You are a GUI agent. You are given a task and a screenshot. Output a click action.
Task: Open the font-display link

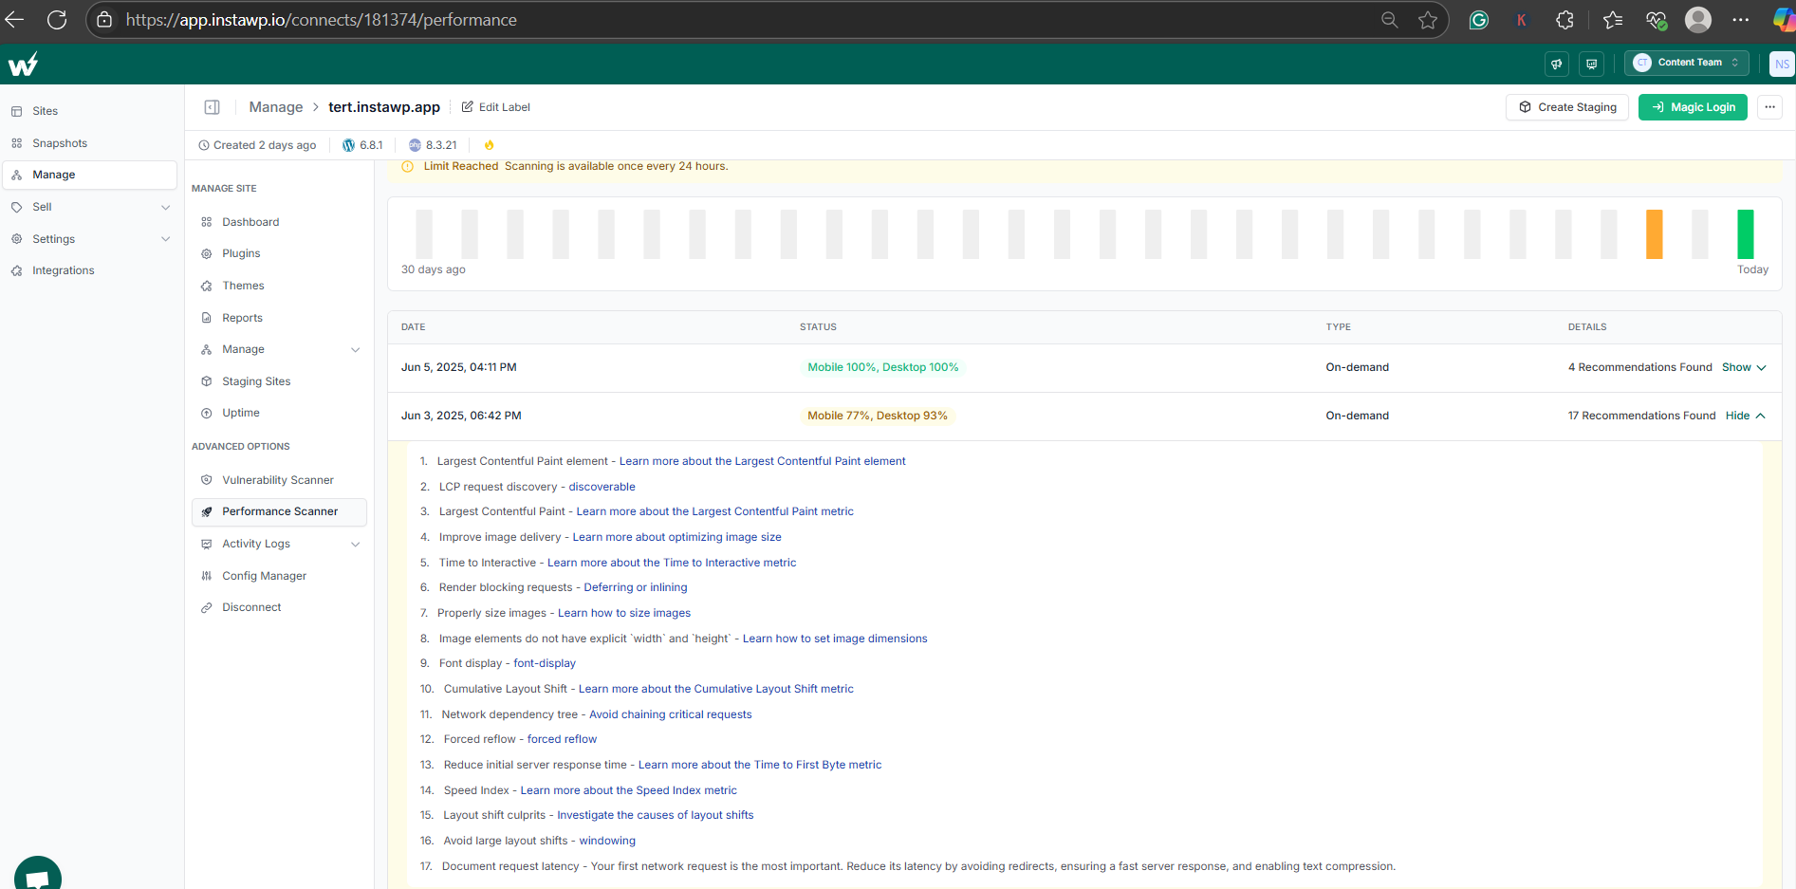pos(545,663)
